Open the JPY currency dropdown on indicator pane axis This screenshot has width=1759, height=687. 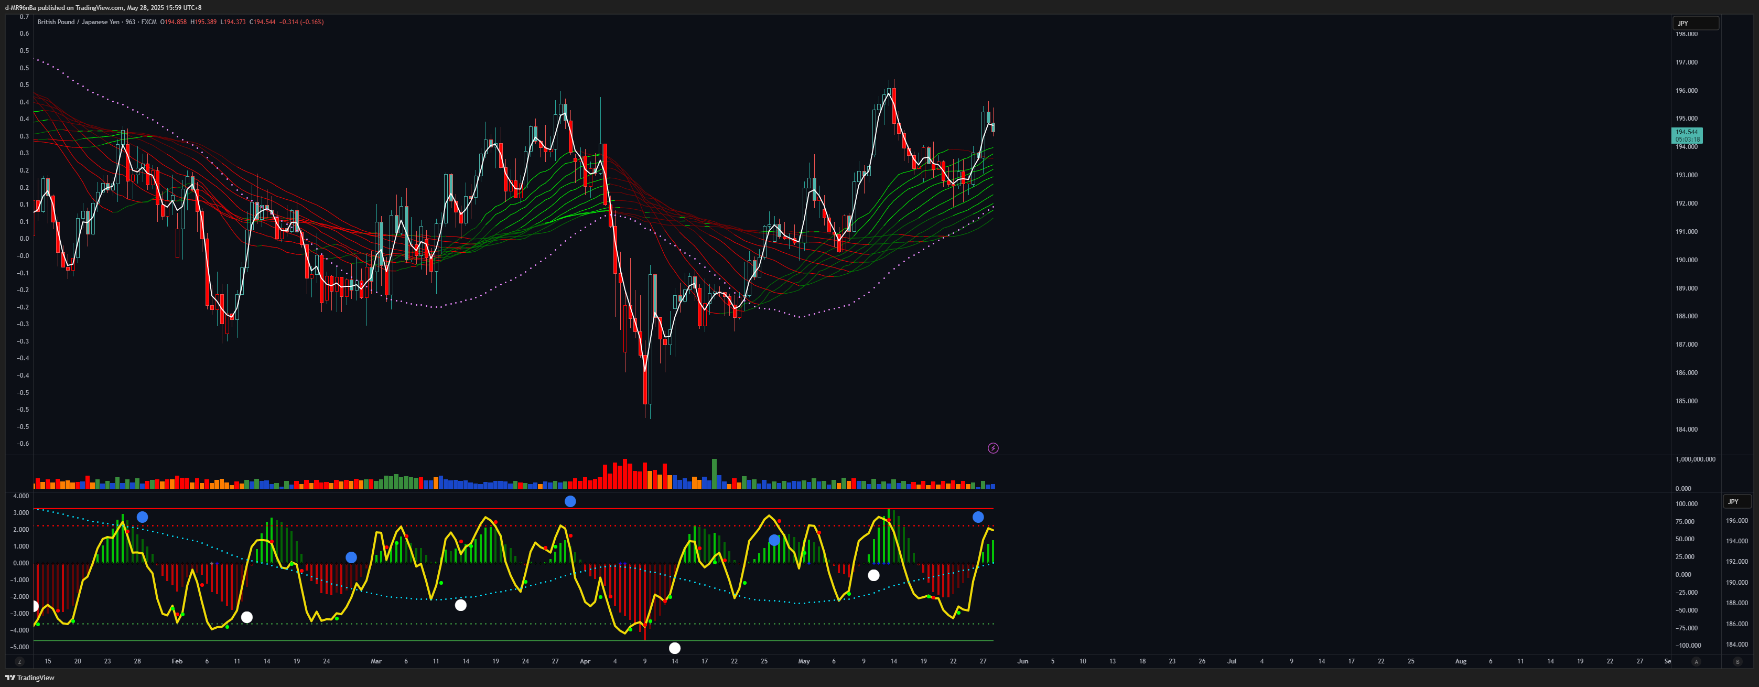[1737, 501]
